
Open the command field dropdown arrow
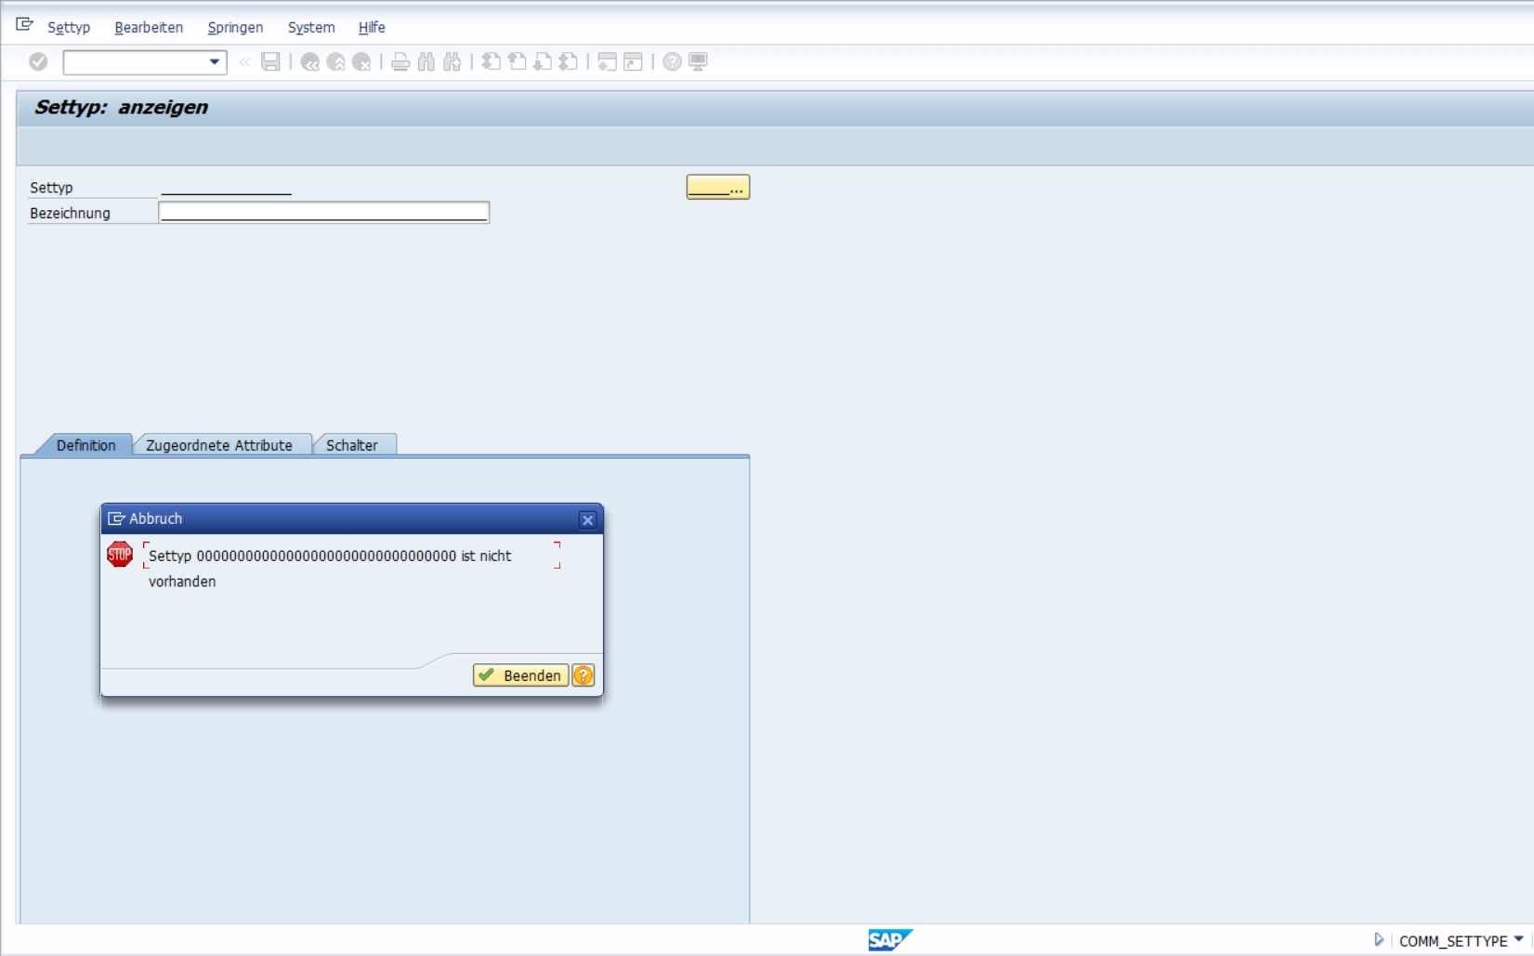tap(215, 62)
